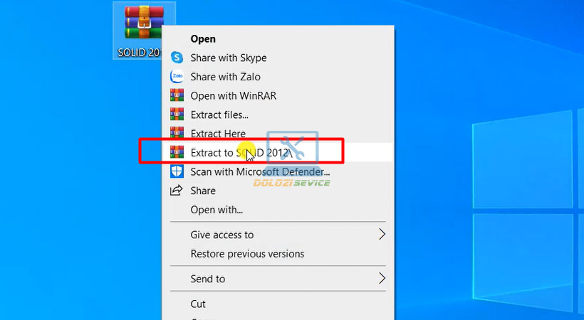Click the Share arrow icon in the menu

[x=176, y=191]
